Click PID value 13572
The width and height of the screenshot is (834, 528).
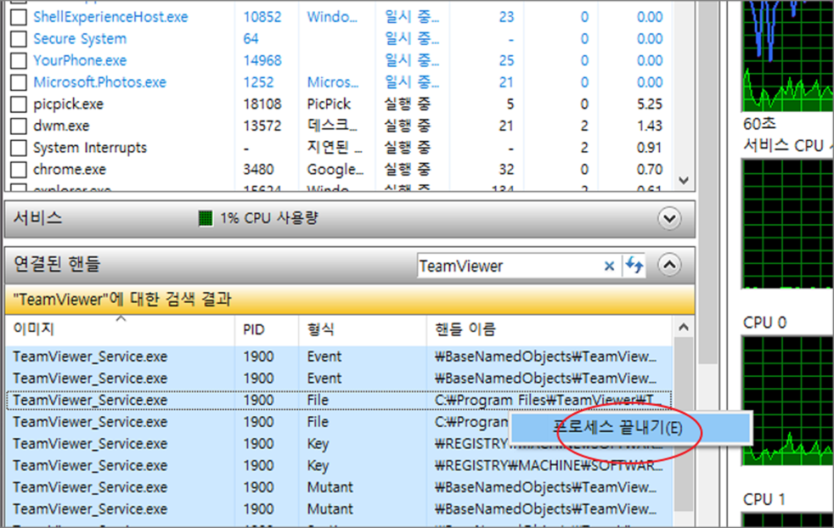[x=262, y=126]
